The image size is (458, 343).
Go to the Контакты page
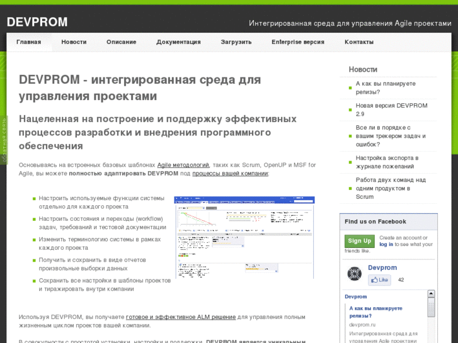359,42
